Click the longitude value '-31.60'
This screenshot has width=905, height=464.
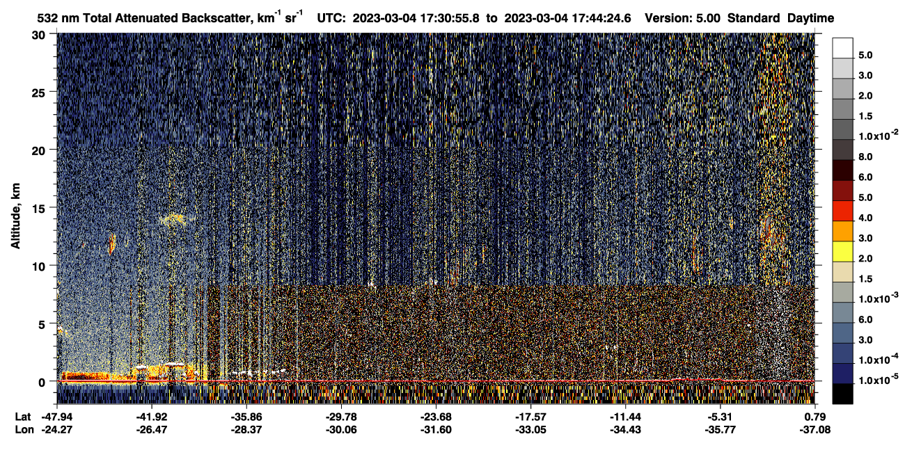tap(435, 430)
